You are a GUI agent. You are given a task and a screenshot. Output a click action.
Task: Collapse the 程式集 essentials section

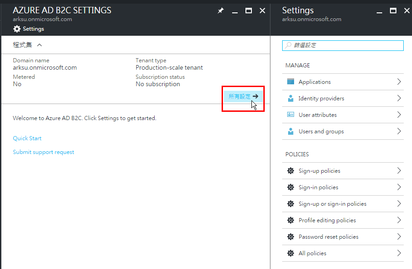(x=39, y=45)
